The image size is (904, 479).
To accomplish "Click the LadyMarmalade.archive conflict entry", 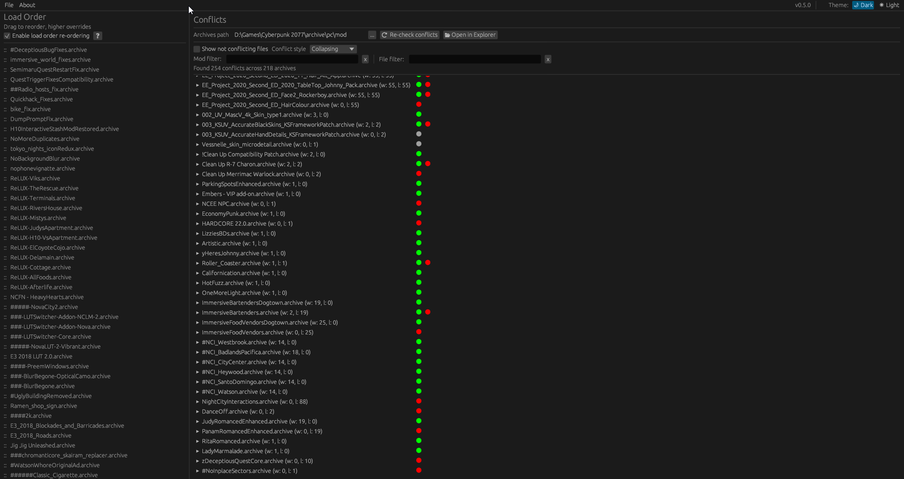I will (246, 451).
